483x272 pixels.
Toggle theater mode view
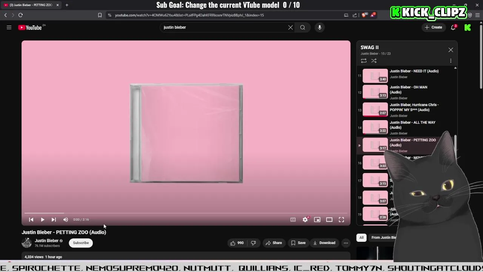tap(329, 219)
